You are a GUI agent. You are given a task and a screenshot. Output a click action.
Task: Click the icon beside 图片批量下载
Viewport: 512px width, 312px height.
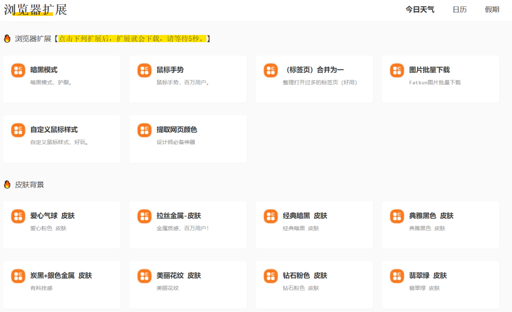[397, 70]
